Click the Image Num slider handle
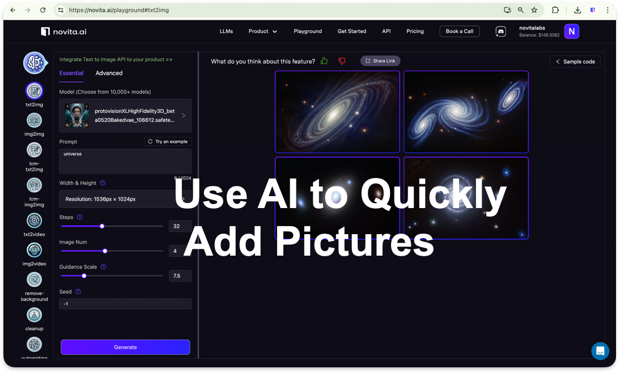 tap(105, 251)
